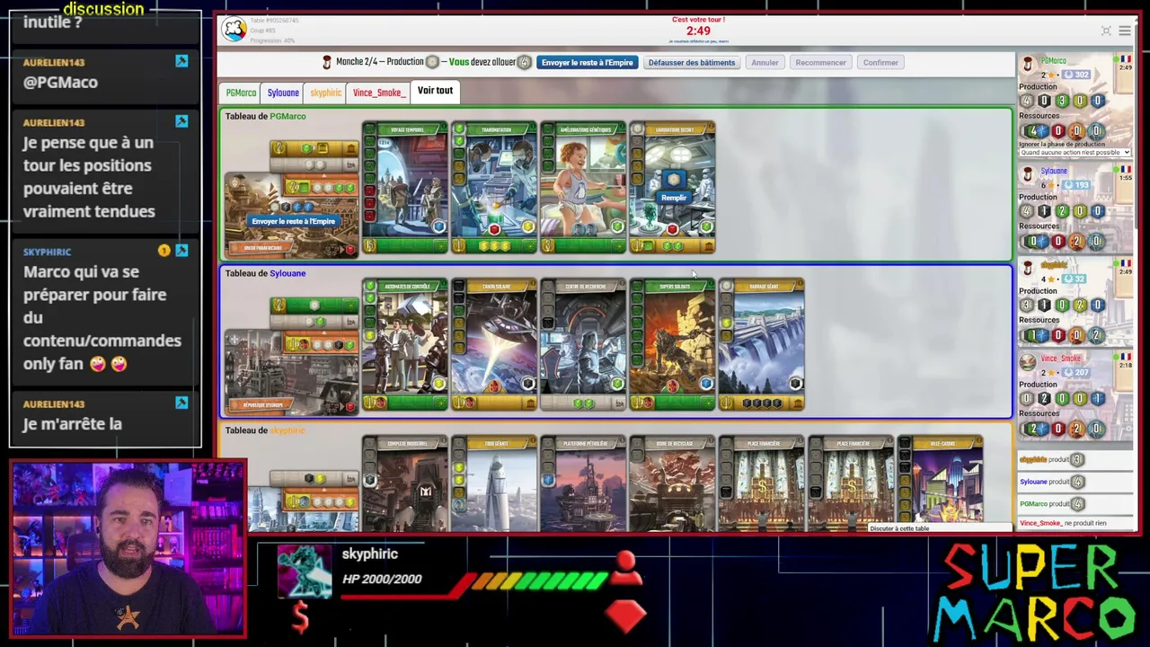Image resolution: width=1150 pixels, height=647 pixels.
Task: Click PGMarco's first production token showing 4
Action: (x=1027, y=102)
